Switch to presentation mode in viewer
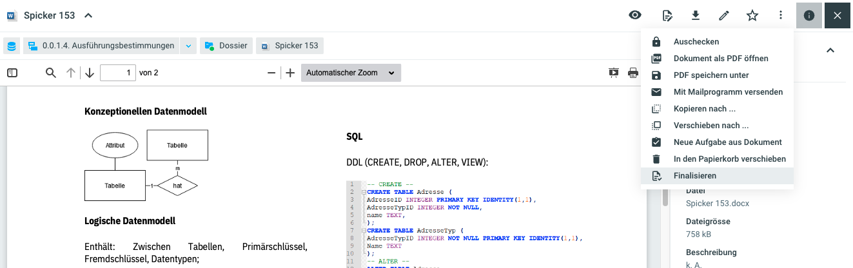Viewport: 853px width, 268px height. coord(614,73)
